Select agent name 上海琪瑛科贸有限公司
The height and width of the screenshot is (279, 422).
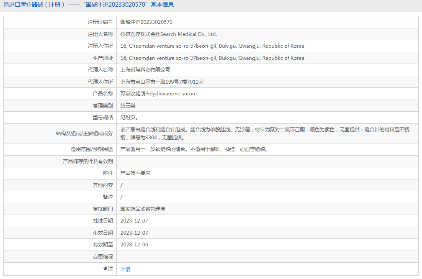pyautogui.click(x=145, y=70)
